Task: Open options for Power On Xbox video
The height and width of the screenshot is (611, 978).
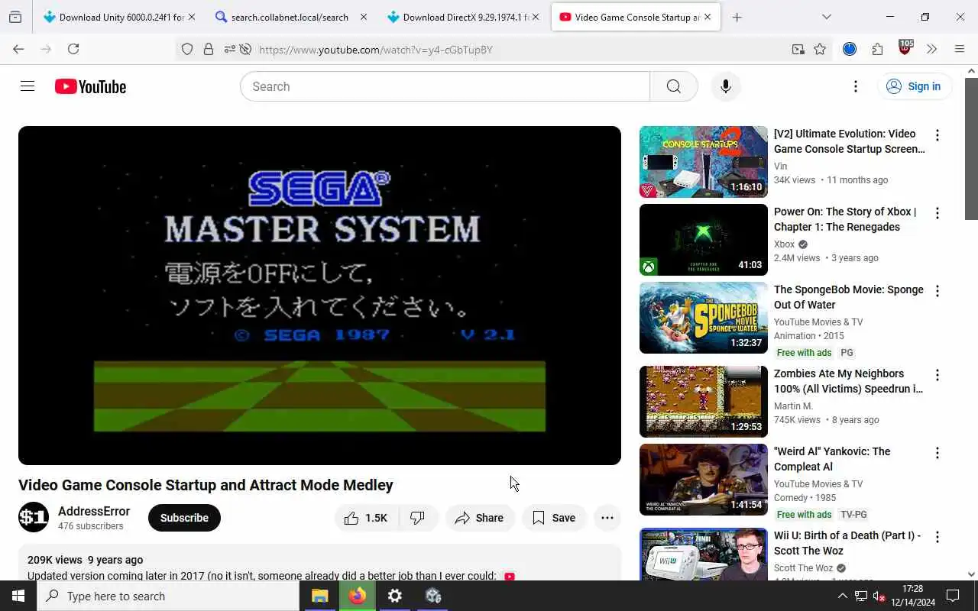Action: (x=938, y=213)
